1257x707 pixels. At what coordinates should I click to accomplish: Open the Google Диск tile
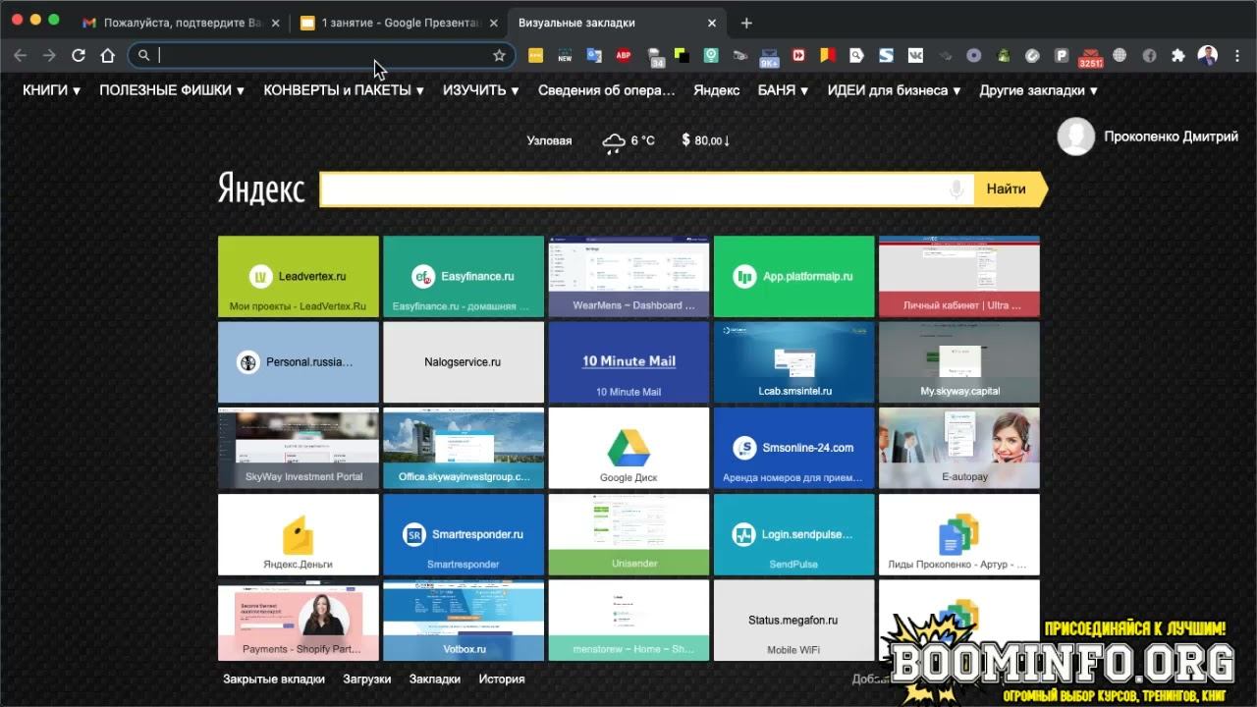[628, 449]
